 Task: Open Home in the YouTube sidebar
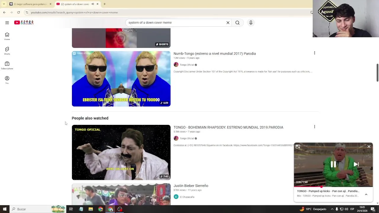coord(7,36)
